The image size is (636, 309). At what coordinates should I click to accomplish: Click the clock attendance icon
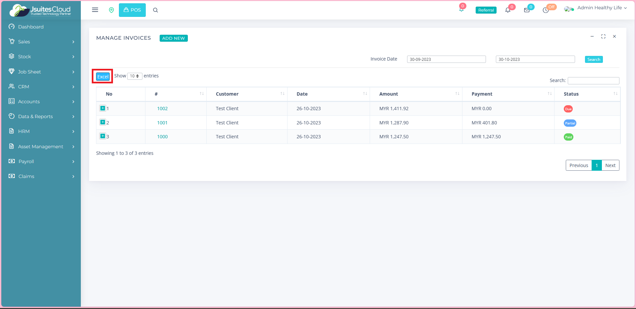point(546,11)
